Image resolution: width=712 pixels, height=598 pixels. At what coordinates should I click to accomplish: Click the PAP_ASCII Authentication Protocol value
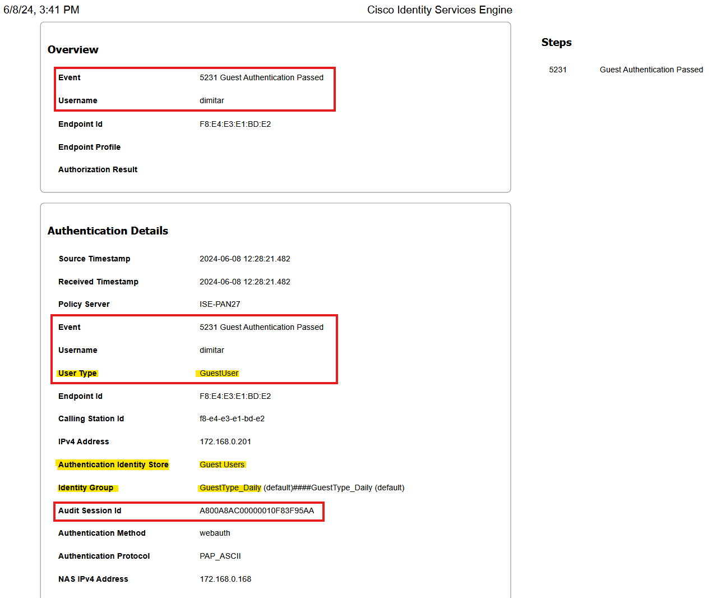[220, 556]
